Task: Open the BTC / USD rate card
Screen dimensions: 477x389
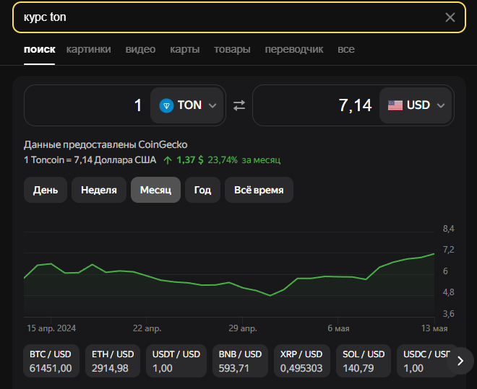Action: pyautogui.click(x=51, y=361)
